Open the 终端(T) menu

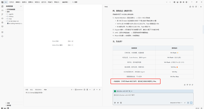[50, 2]
